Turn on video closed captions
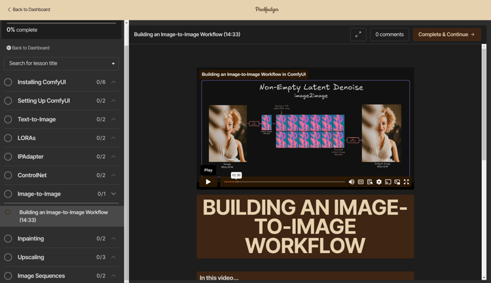The width and height of the screenshot is (491, 283). [x=361, y=182]
